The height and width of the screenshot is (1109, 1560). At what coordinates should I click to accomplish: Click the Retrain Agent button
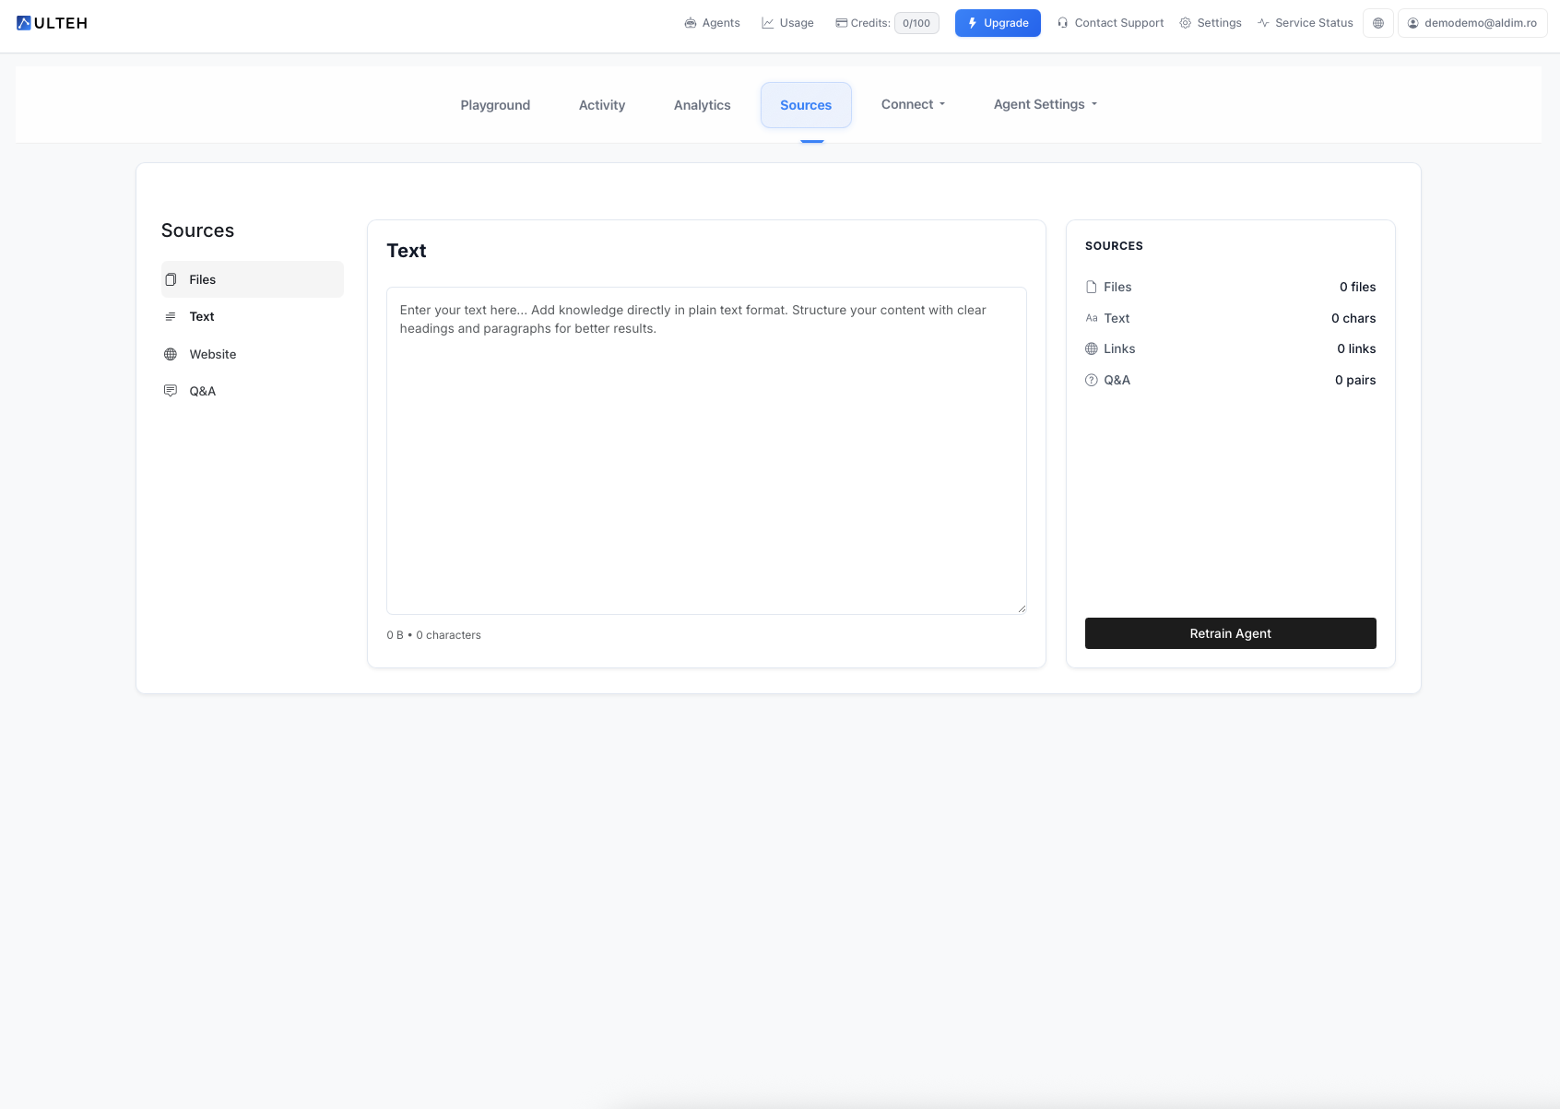1230,633
